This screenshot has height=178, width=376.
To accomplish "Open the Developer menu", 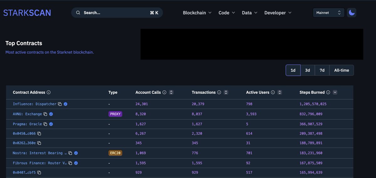I will 278,13.
